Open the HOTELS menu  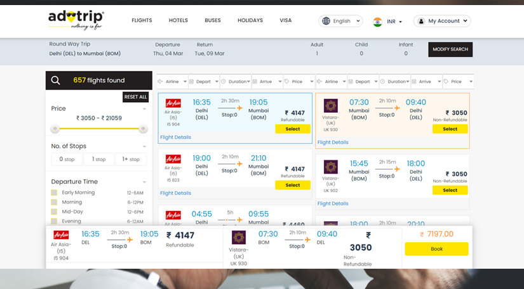178,20
